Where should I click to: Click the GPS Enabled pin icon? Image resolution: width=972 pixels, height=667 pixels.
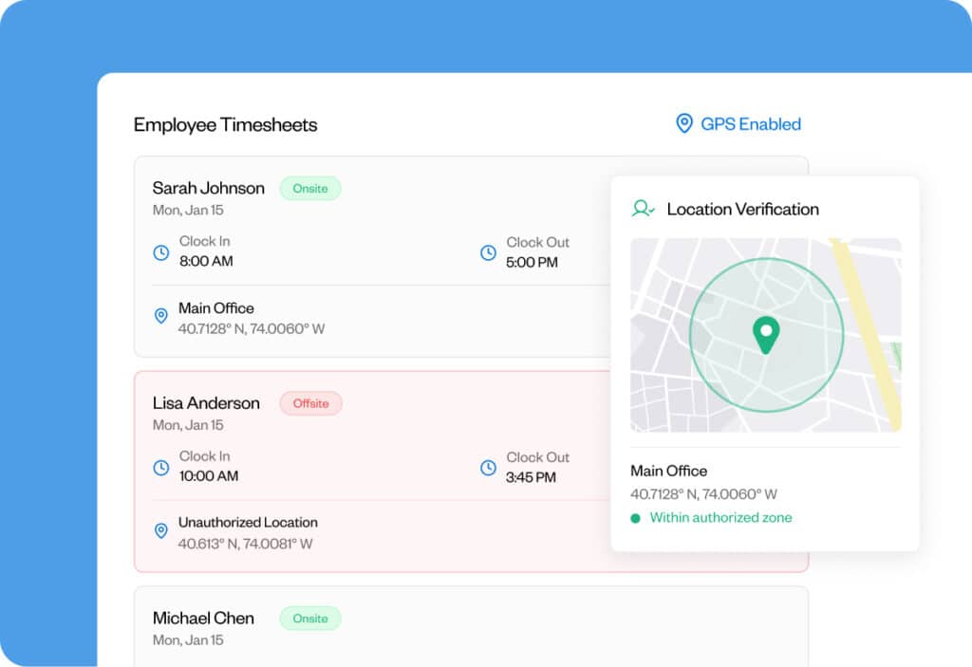tap(683, 123)
